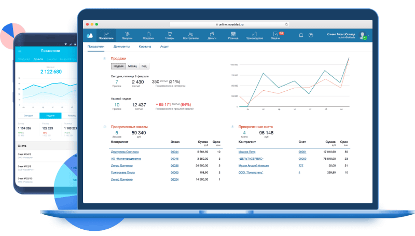Open the Закупки section icon

[x=127, y=34]
